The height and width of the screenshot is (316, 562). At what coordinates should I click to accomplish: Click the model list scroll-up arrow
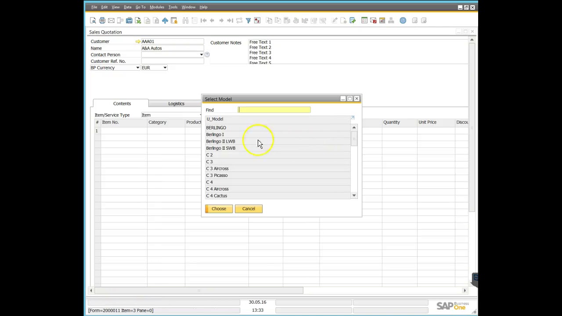pos(354,128)
